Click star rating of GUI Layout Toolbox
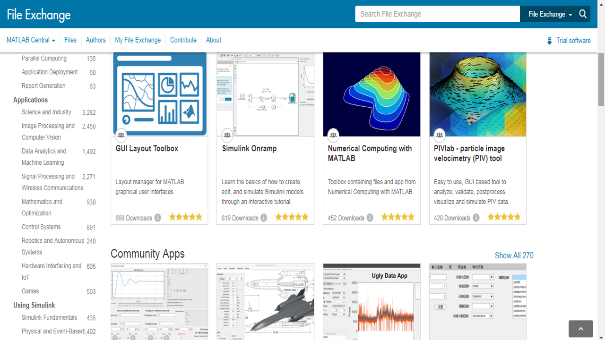Viewport: 605px width, 340px height. pos(186,217)
